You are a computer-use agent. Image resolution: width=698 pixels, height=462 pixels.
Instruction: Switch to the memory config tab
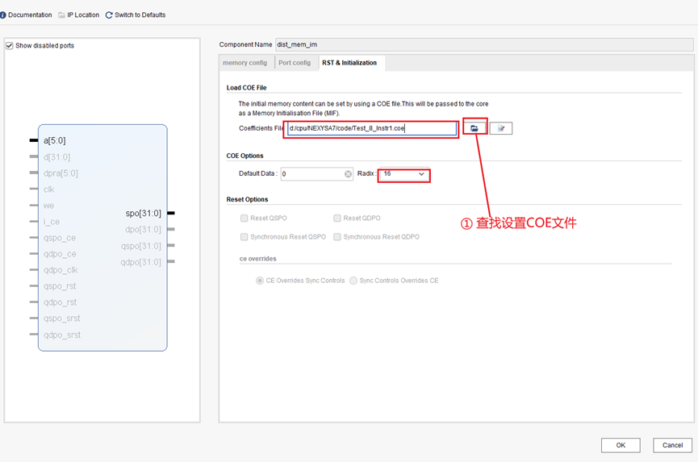click(x=245, y=63)
